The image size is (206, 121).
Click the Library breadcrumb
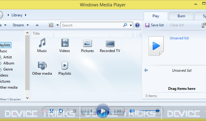[17, 15]
